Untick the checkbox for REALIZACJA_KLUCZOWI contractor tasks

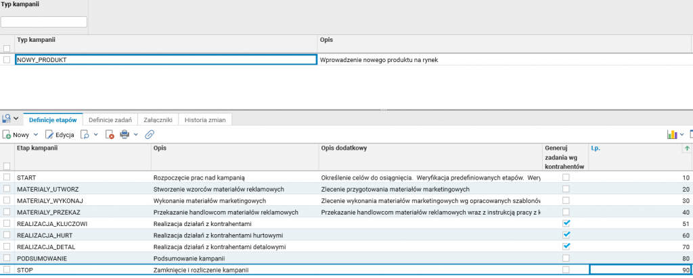tap(566, 223)
